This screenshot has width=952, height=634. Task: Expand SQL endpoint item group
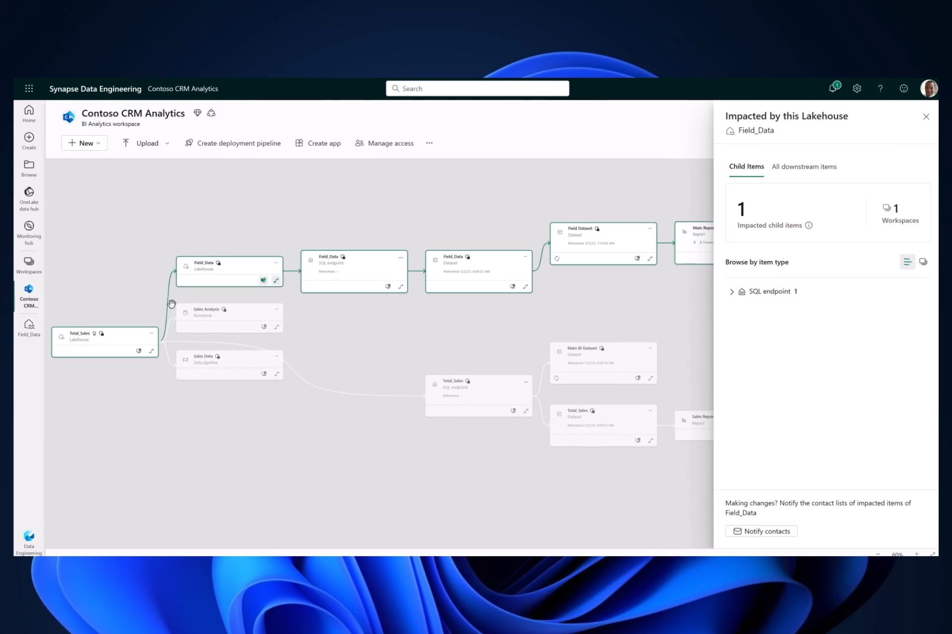click(x=732, y=292)
